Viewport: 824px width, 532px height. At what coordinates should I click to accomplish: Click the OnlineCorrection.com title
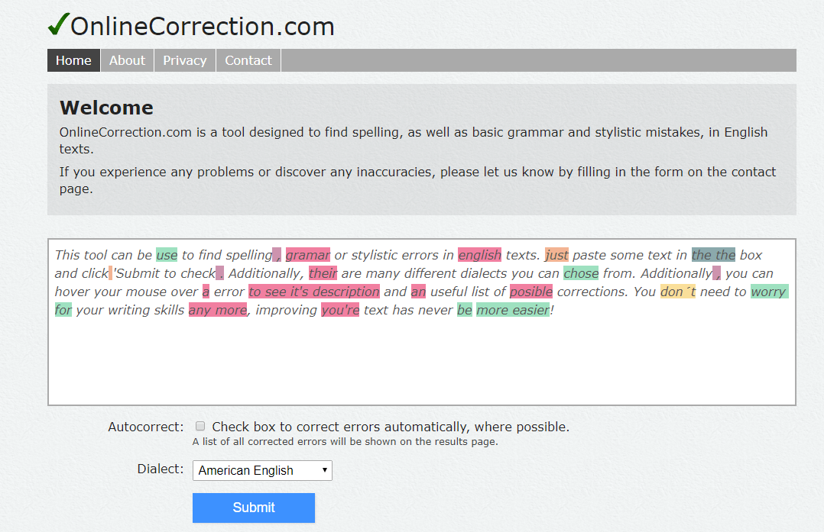tap(200, 26)
